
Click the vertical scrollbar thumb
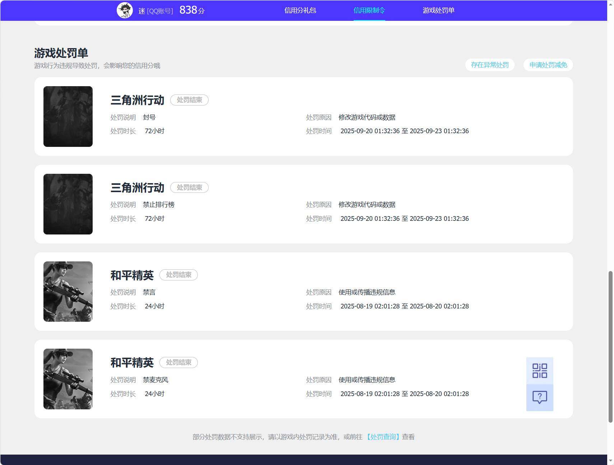pos(610,347)
